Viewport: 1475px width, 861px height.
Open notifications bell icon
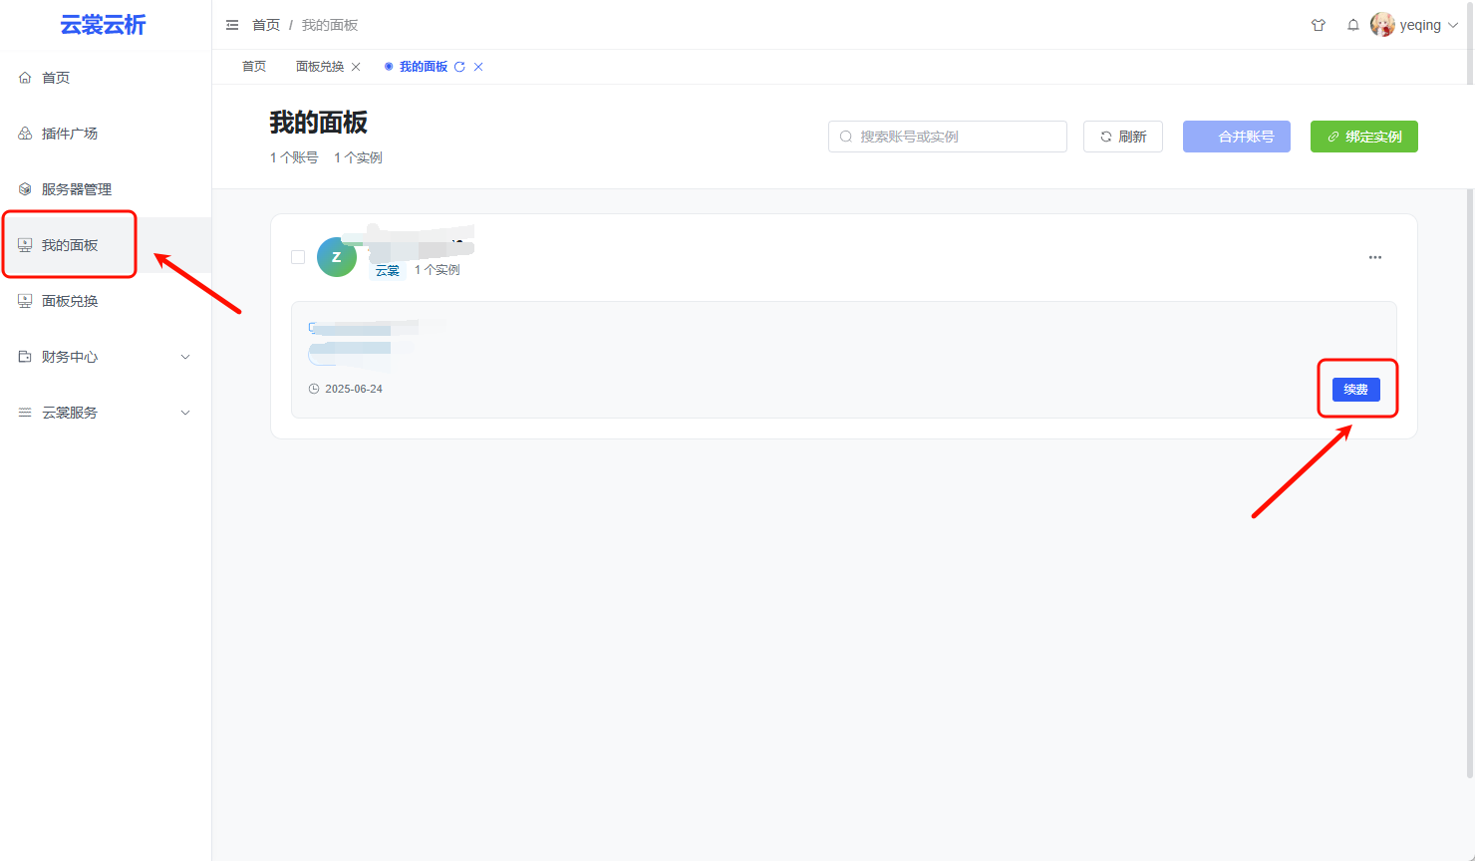(1353, 25)
